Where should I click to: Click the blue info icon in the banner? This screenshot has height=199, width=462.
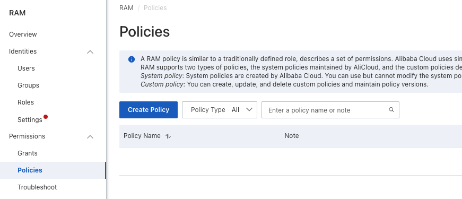[132, 59]
